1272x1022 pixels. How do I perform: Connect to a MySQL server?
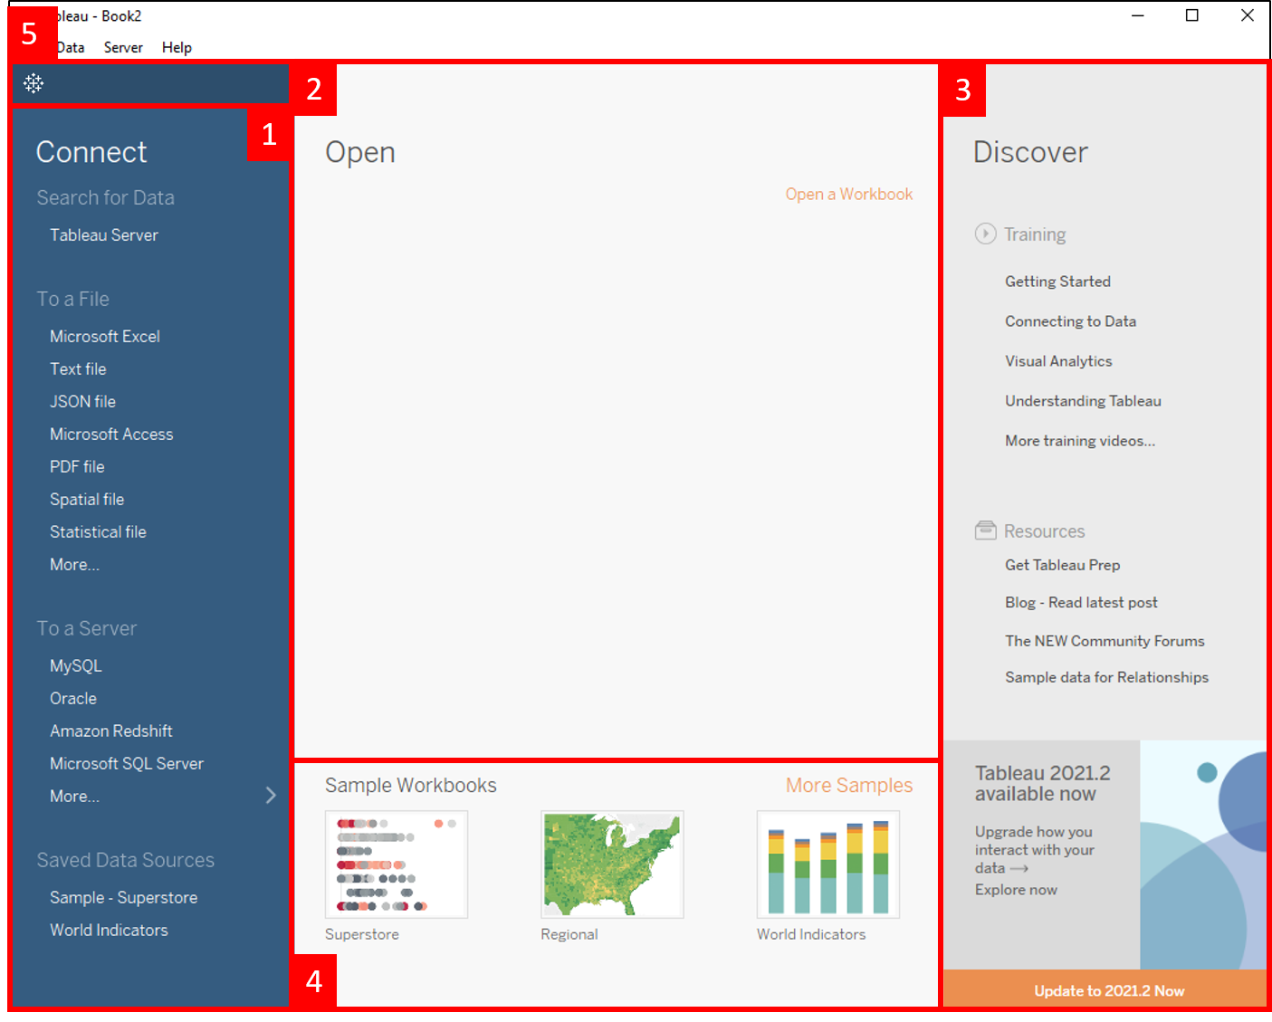(76, 665)
